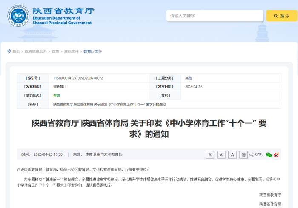Click the paragraph beginning 为牢固树立

click(149, 182)
